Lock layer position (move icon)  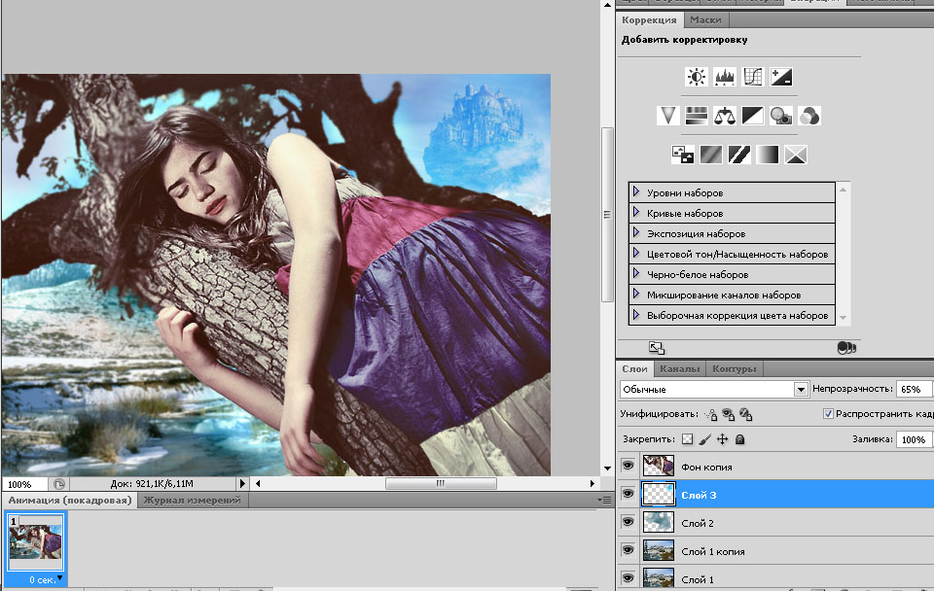723,439
